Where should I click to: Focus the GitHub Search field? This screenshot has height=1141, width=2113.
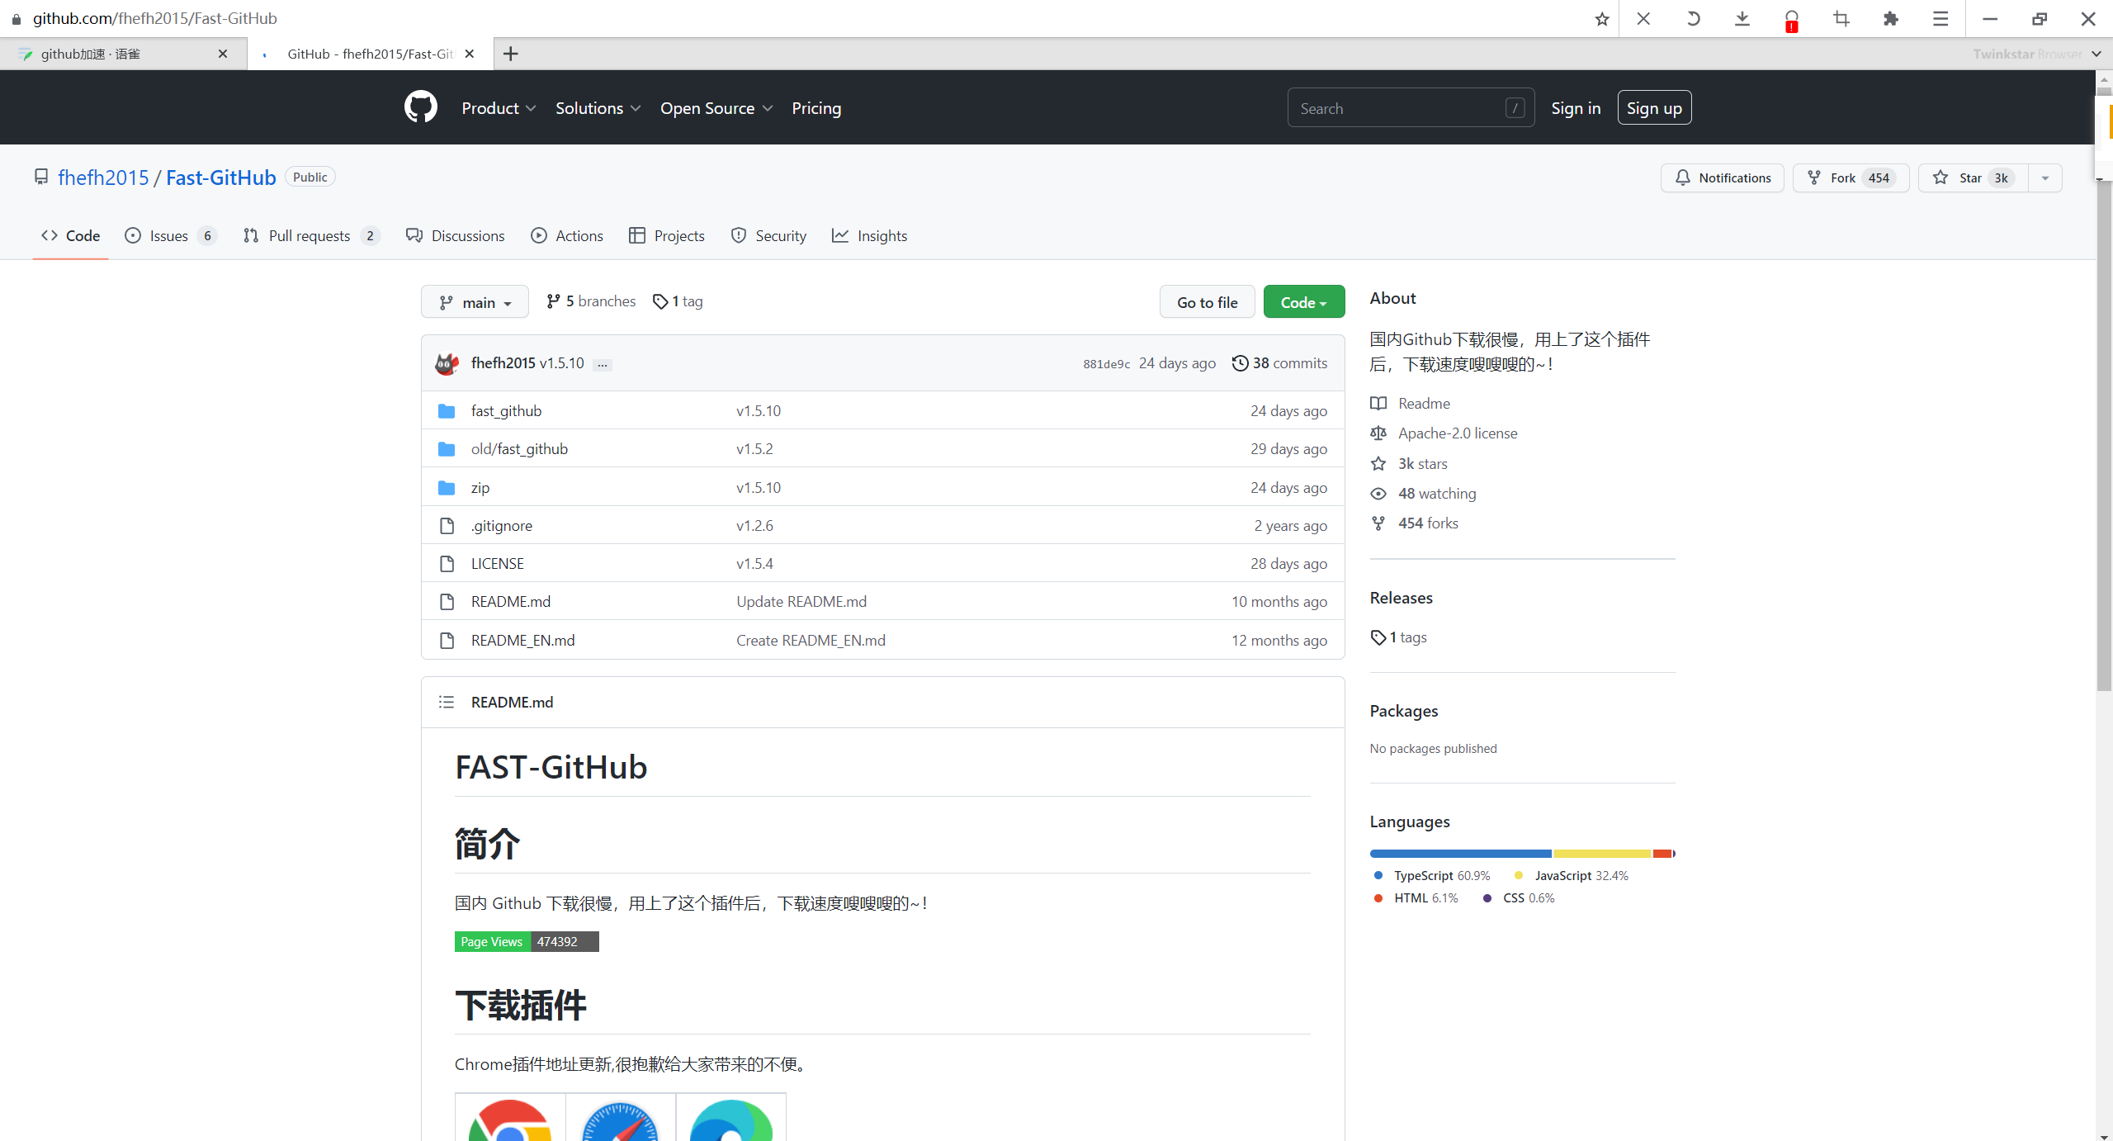coord(1411,108)
